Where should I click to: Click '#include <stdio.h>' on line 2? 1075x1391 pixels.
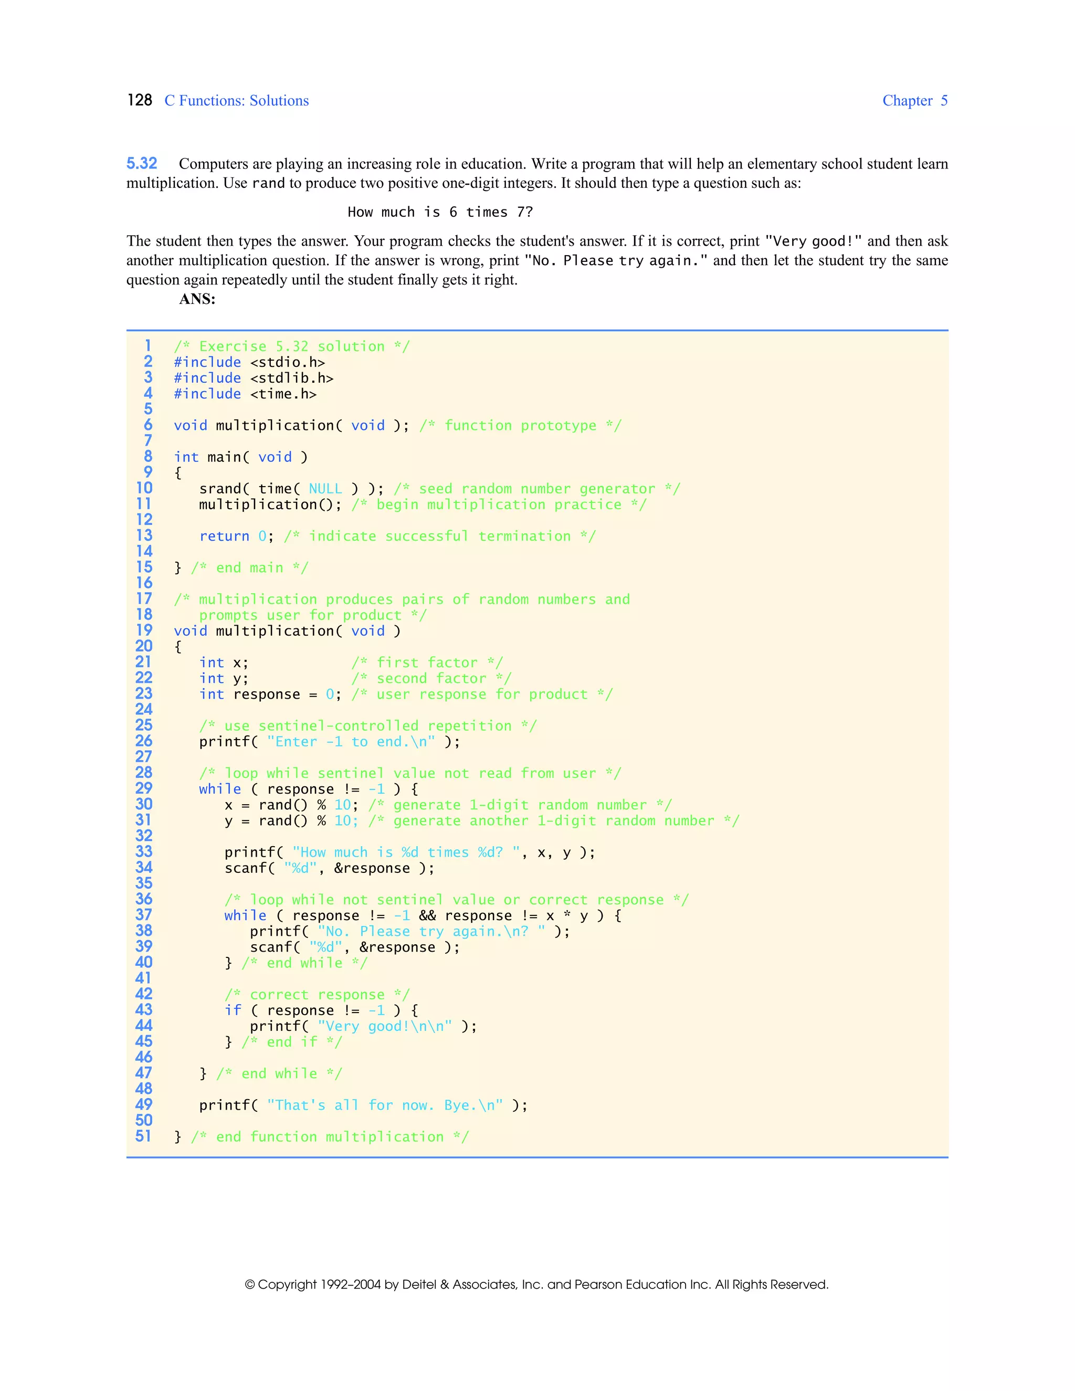tap(249, 362)
